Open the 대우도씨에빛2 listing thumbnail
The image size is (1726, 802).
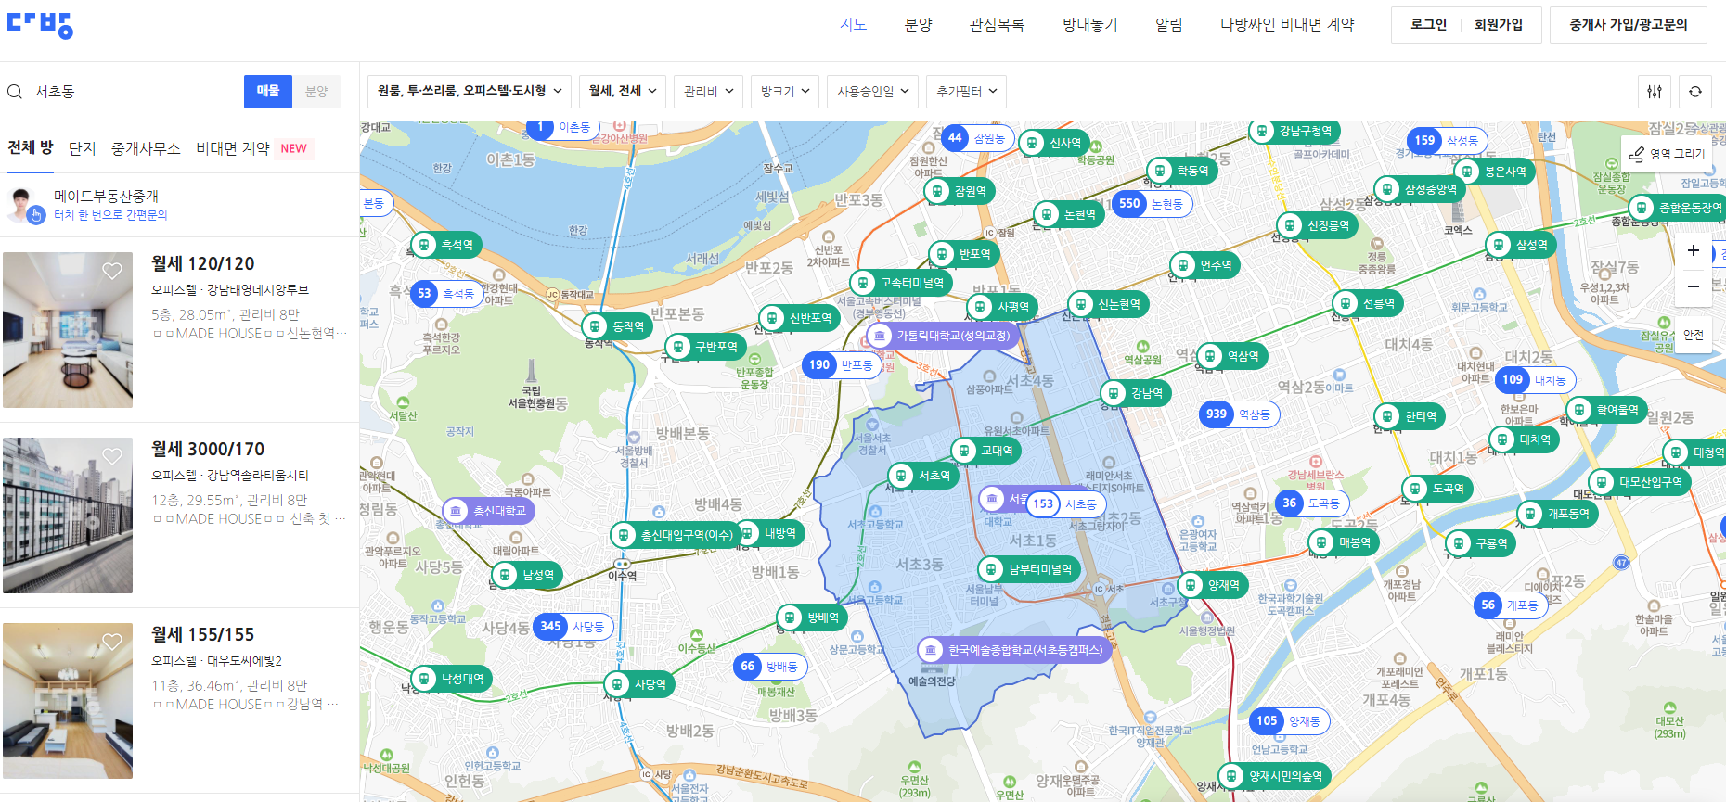(x=68, y=701)
